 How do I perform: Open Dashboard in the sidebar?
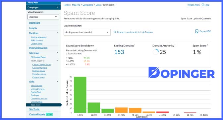coord(34,23)
